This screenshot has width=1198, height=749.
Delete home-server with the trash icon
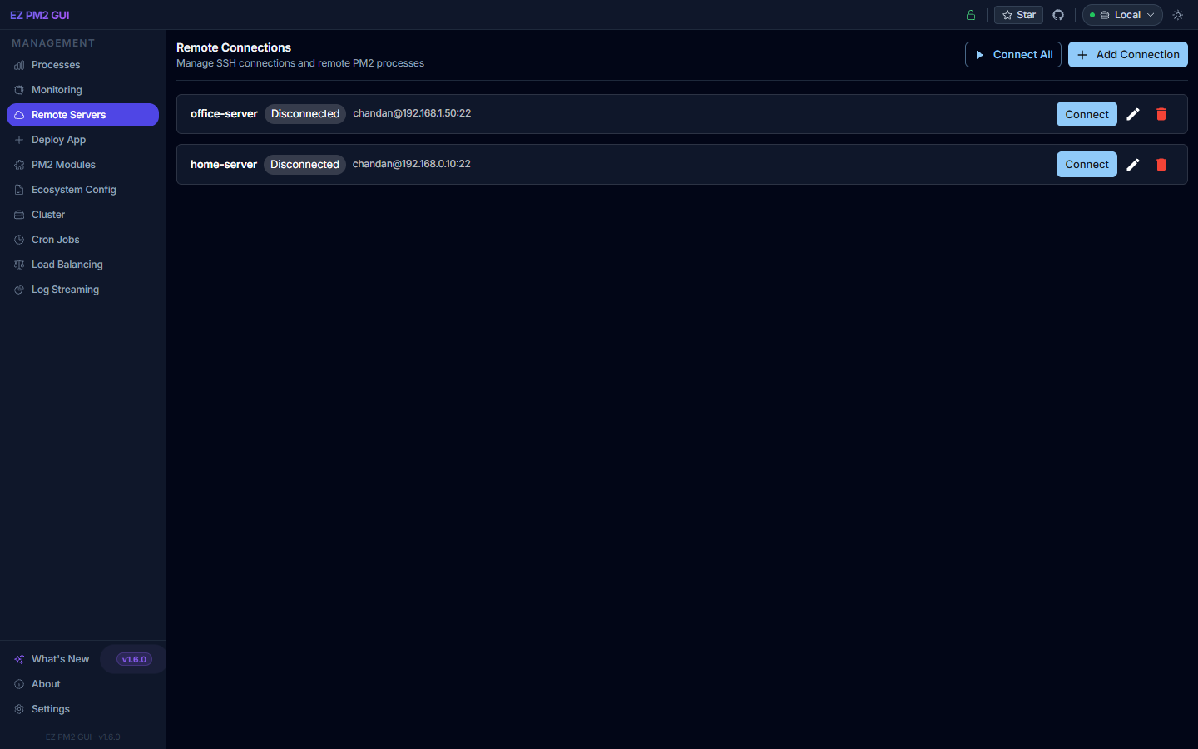[1161, 165]
